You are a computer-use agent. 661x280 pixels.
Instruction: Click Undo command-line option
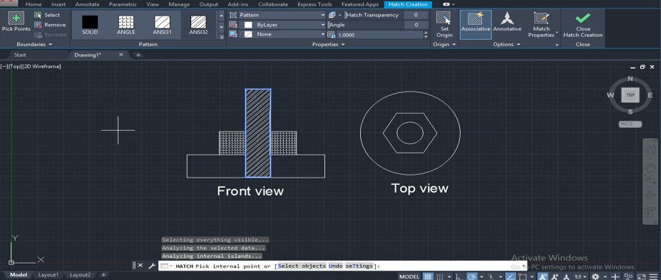[x=336, y=266]
